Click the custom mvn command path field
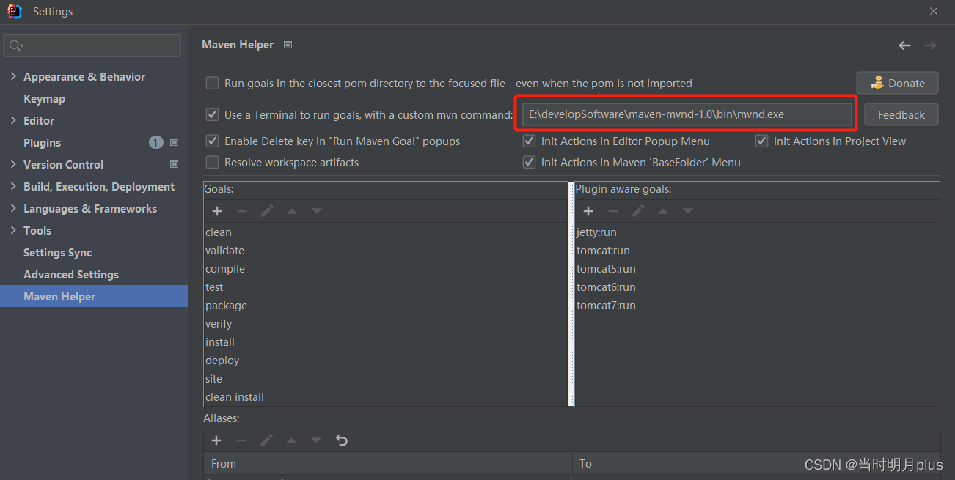Viewport: 955px width, 480px height. (686, 114)
